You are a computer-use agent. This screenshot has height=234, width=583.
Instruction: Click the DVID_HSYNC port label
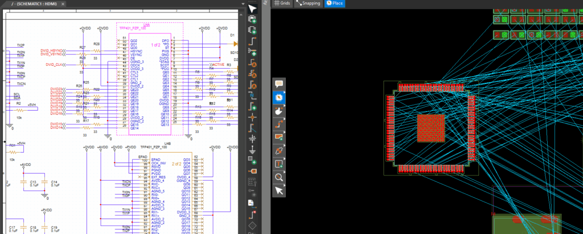point(52,51)
